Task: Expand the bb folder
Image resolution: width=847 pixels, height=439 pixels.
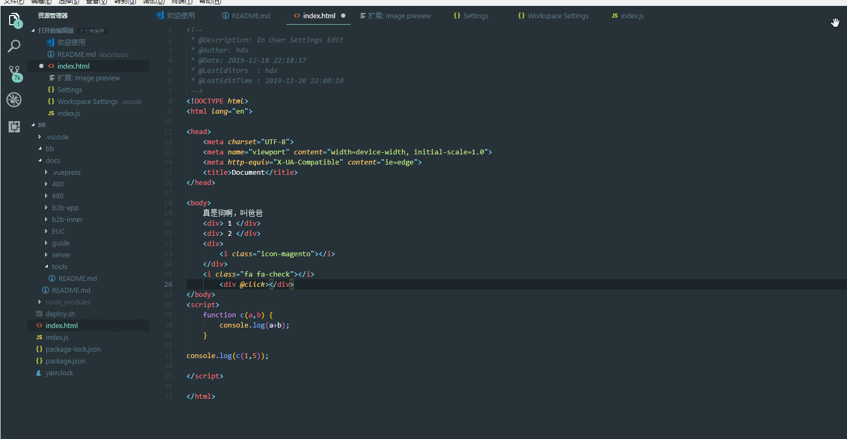Action: pos(40,148)
